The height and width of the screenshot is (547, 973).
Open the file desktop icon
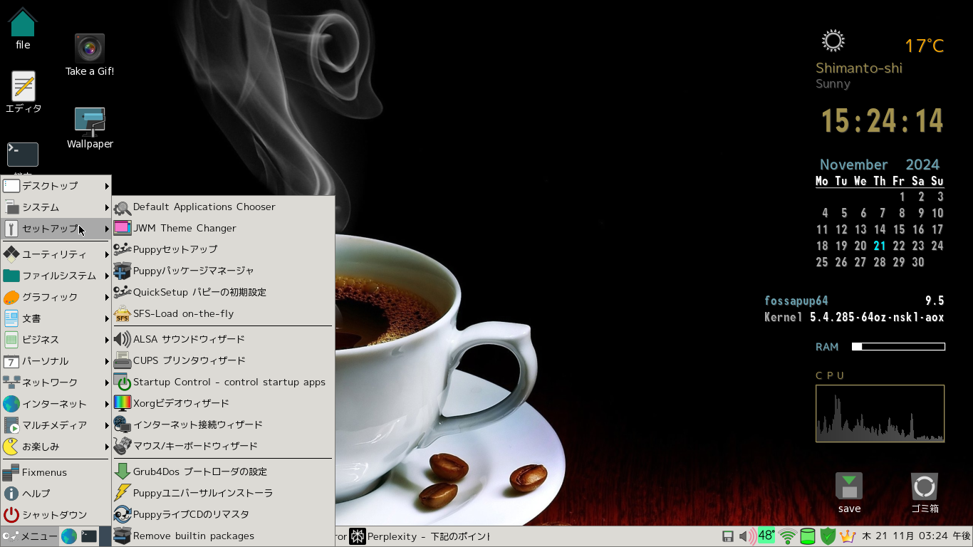point(23,28)
